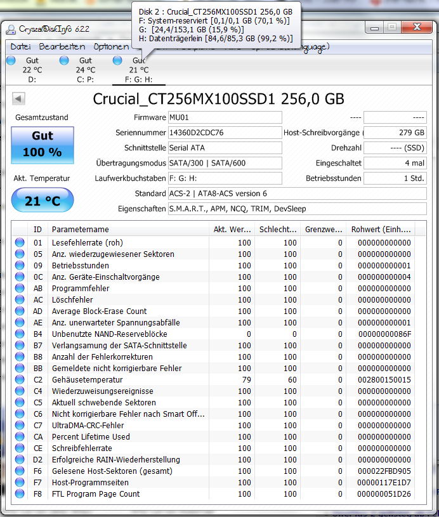439x517 pixels.
Task: Click the Drehzahl value ---- (SSD)
Action: point(395,148)
